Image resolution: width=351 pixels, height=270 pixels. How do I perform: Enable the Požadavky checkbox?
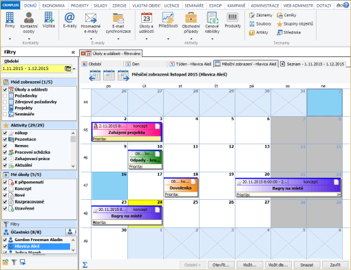point(5,95)
